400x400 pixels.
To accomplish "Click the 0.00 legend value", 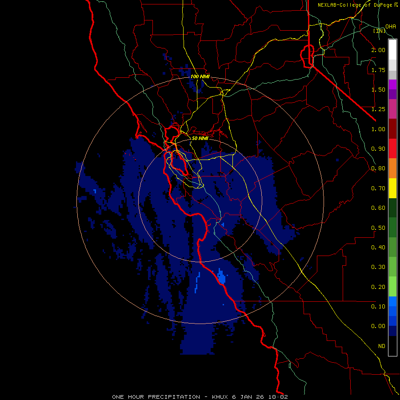I will [x=378, y=326].
